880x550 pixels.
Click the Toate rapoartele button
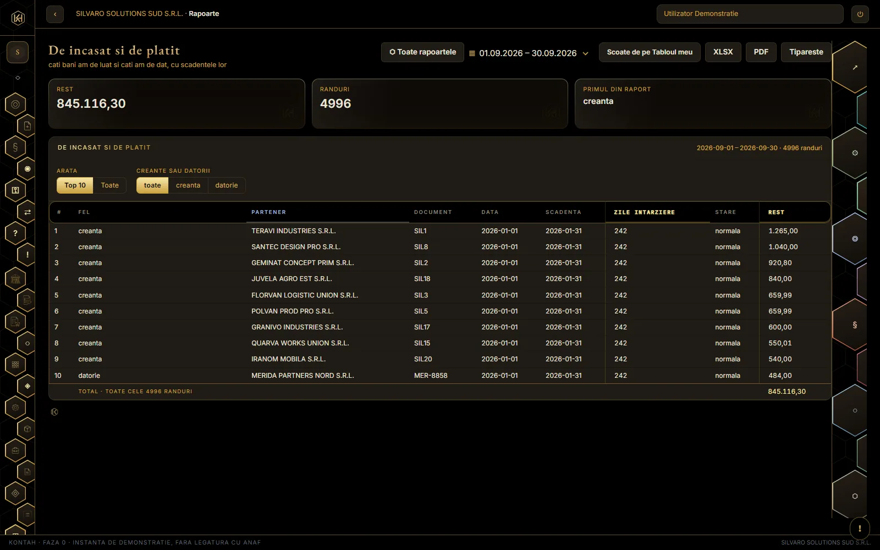(x=422, y=52)
